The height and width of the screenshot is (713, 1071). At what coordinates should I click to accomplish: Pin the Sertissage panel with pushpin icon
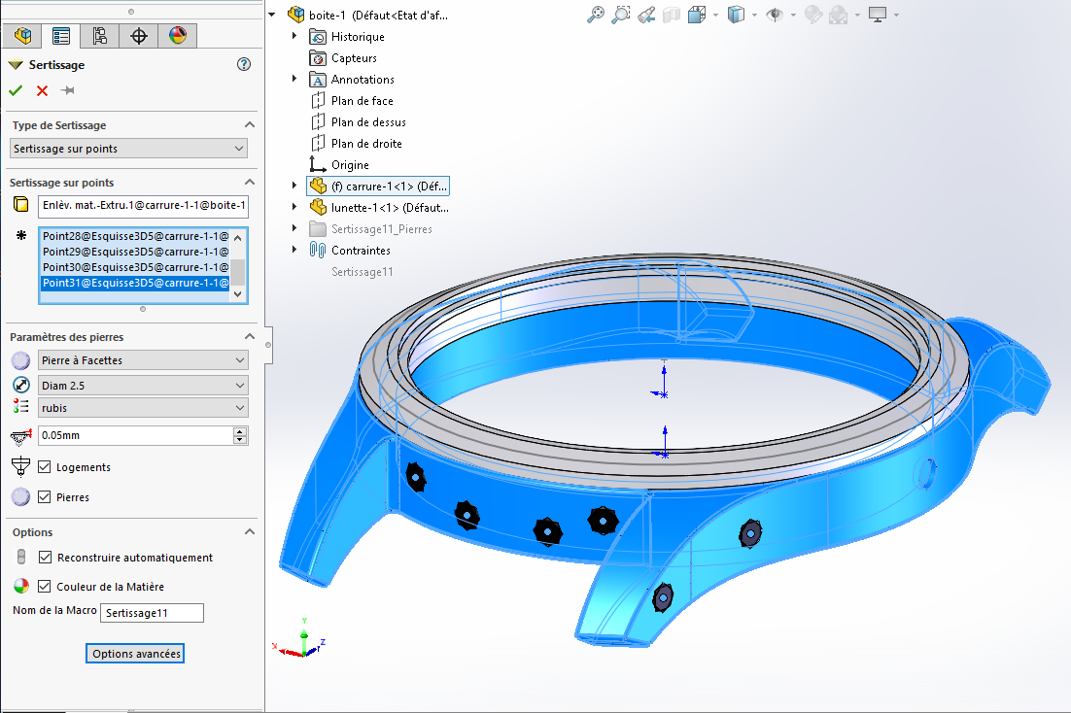(x=68, y=90)
